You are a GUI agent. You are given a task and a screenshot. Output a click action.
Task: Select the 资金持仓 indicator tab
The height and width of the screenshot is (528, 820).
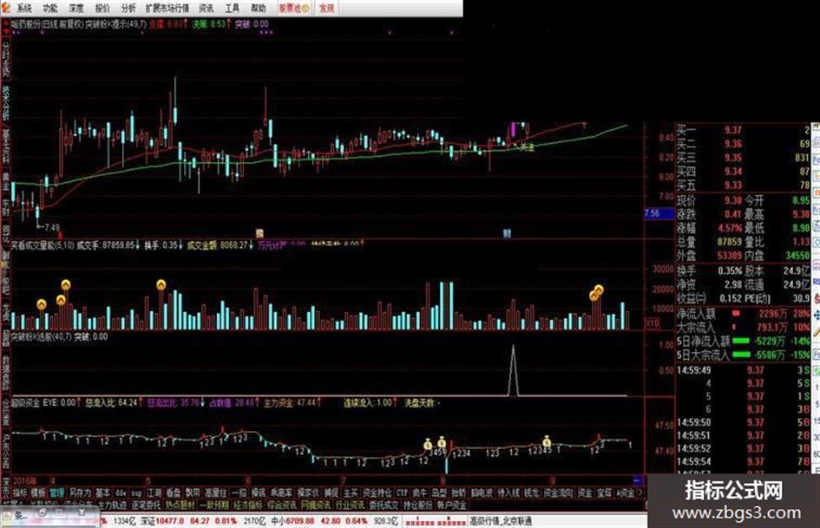click(x=377, y=492)
